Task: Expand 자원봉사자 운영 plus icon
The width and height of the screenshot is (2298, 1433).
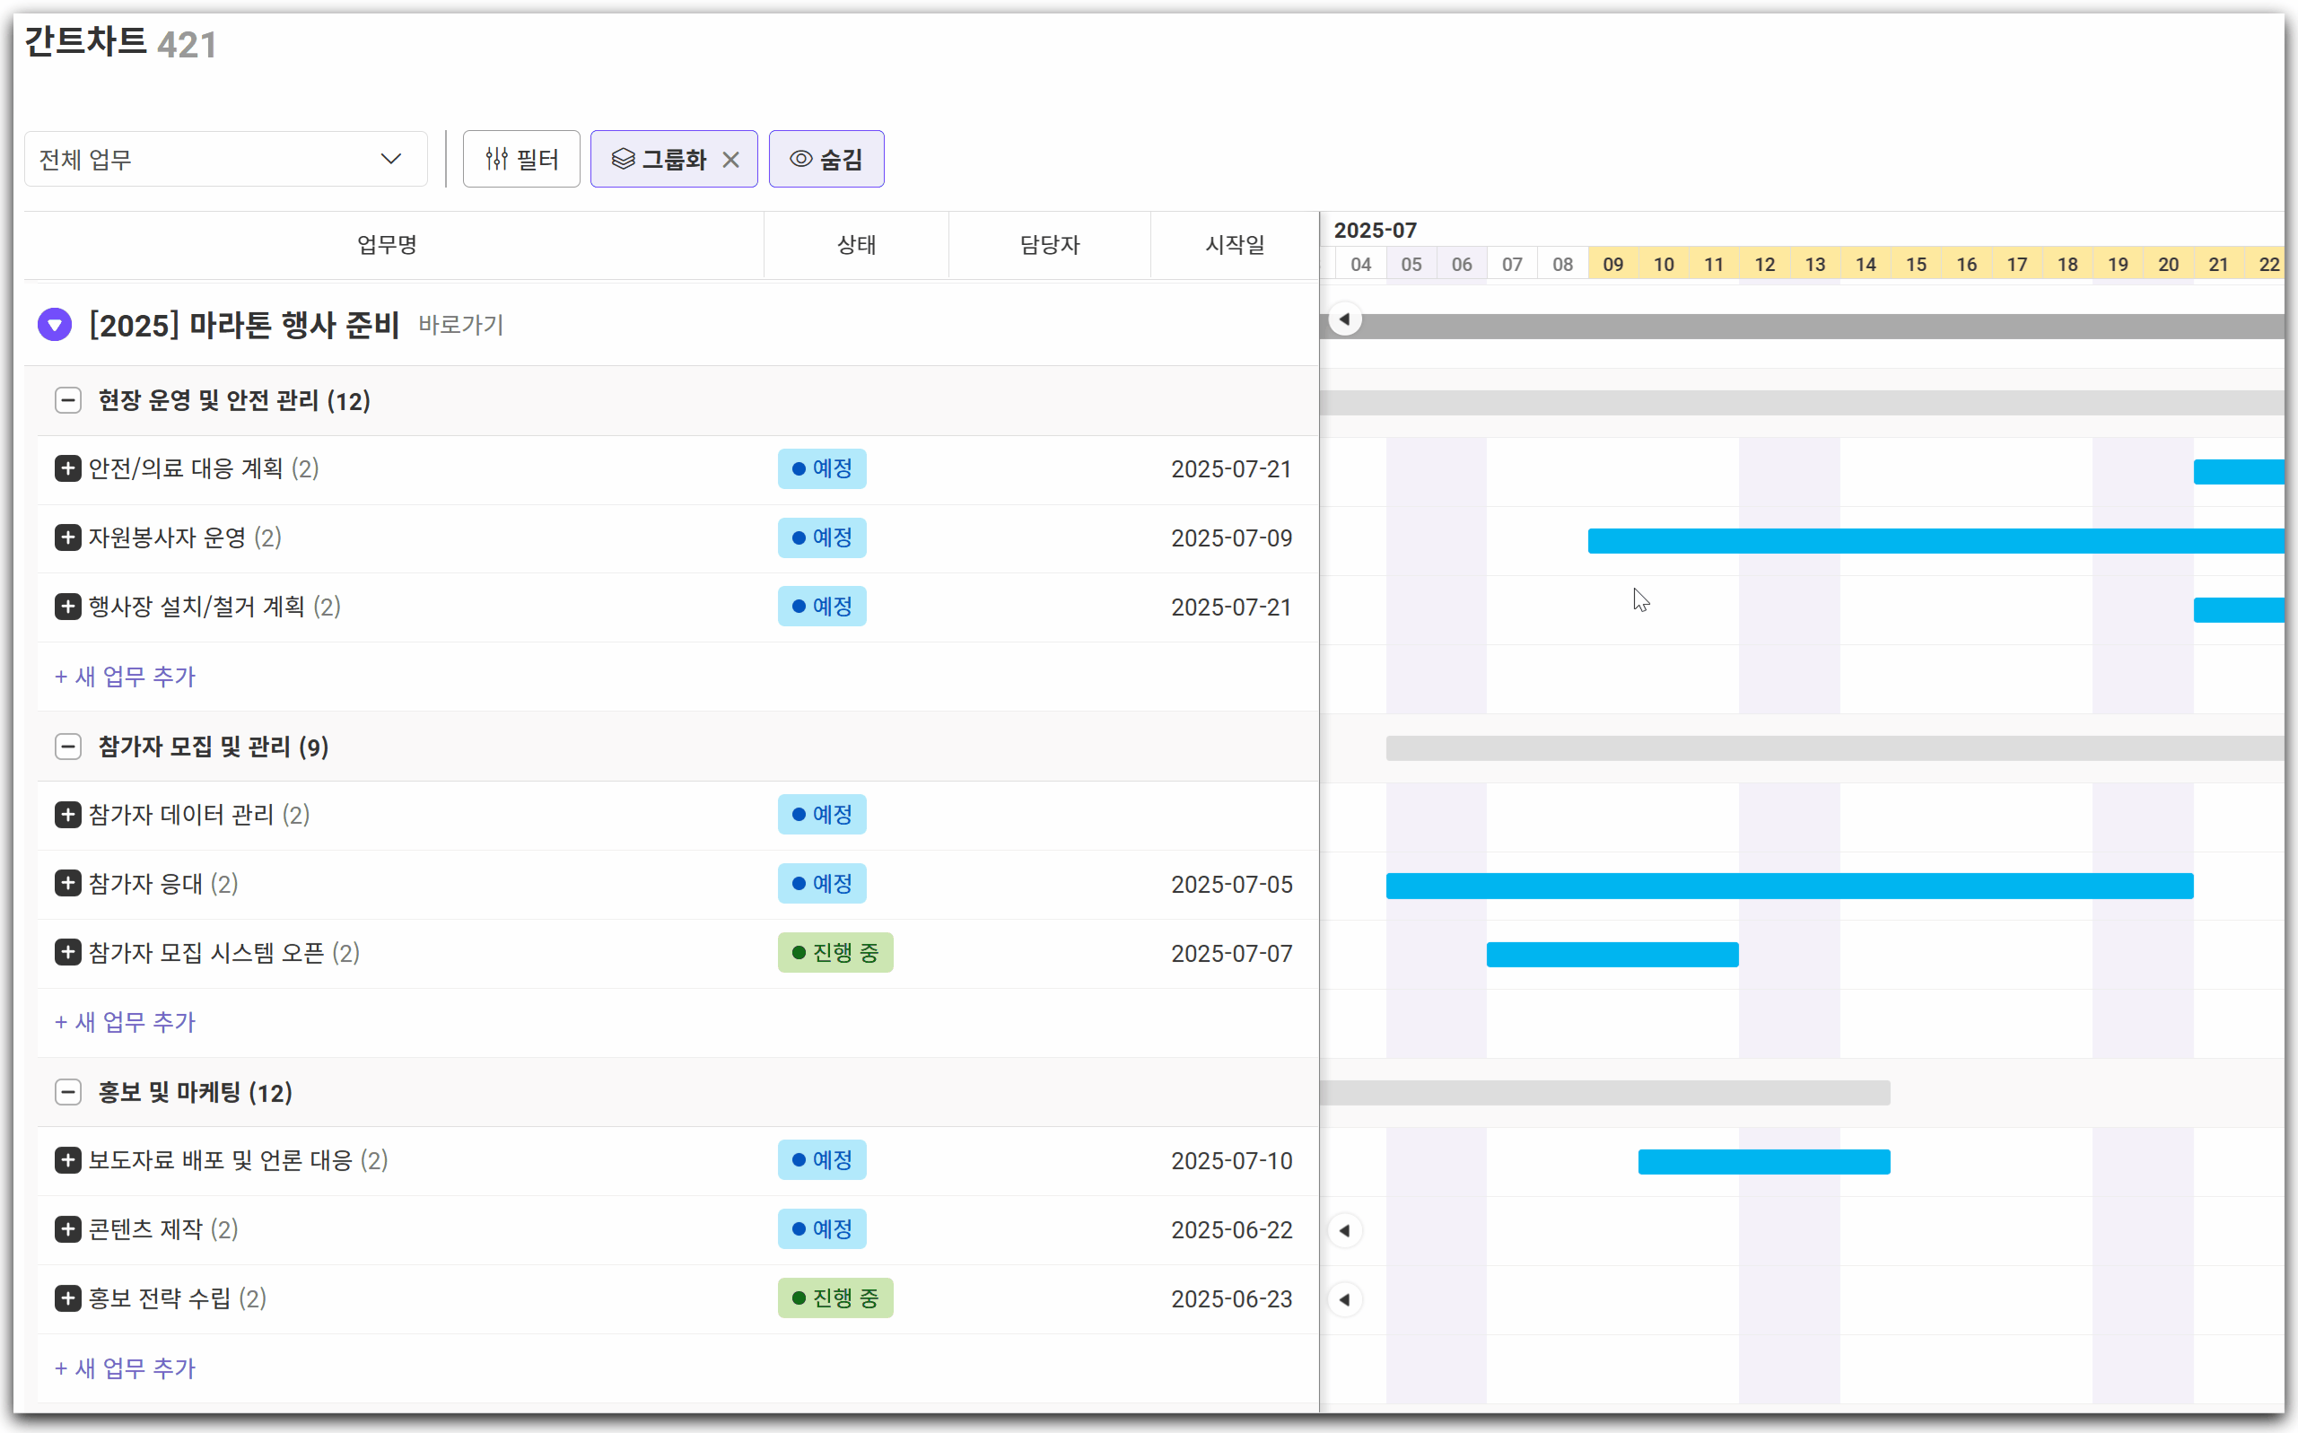Action: (x=68, y=538)
